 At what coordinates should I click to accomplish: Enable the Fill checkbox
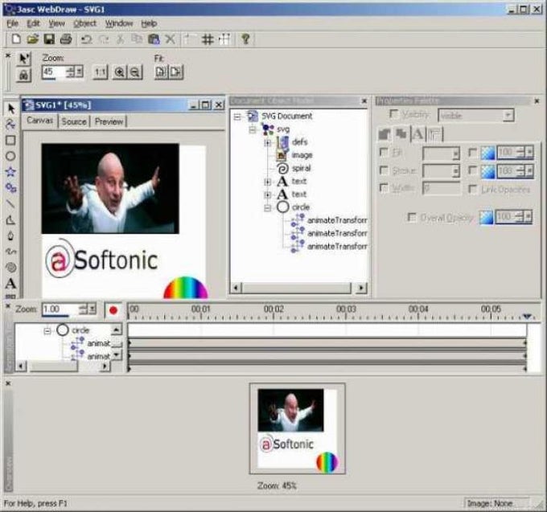click(384, 152)
